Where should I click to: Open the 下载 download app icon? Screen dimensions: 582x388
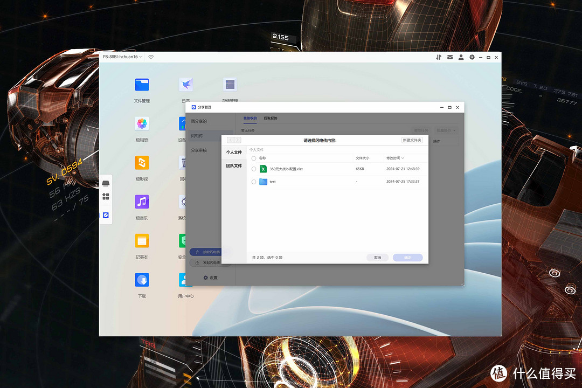point(142,280)
